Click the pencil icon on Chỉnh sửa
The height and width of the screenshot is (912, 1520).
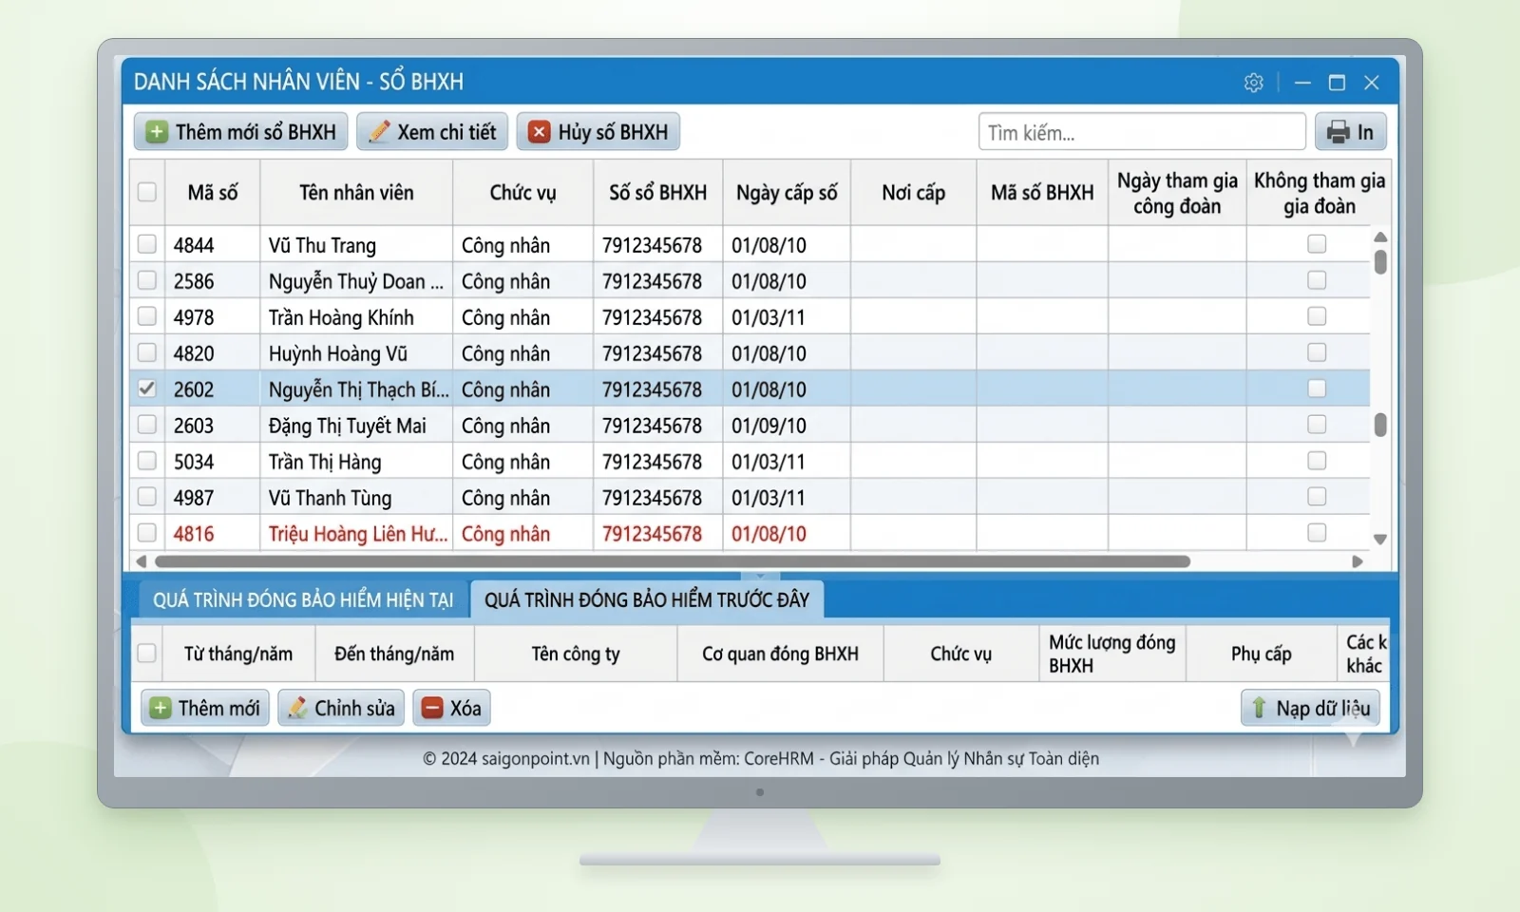pos(297,708)
